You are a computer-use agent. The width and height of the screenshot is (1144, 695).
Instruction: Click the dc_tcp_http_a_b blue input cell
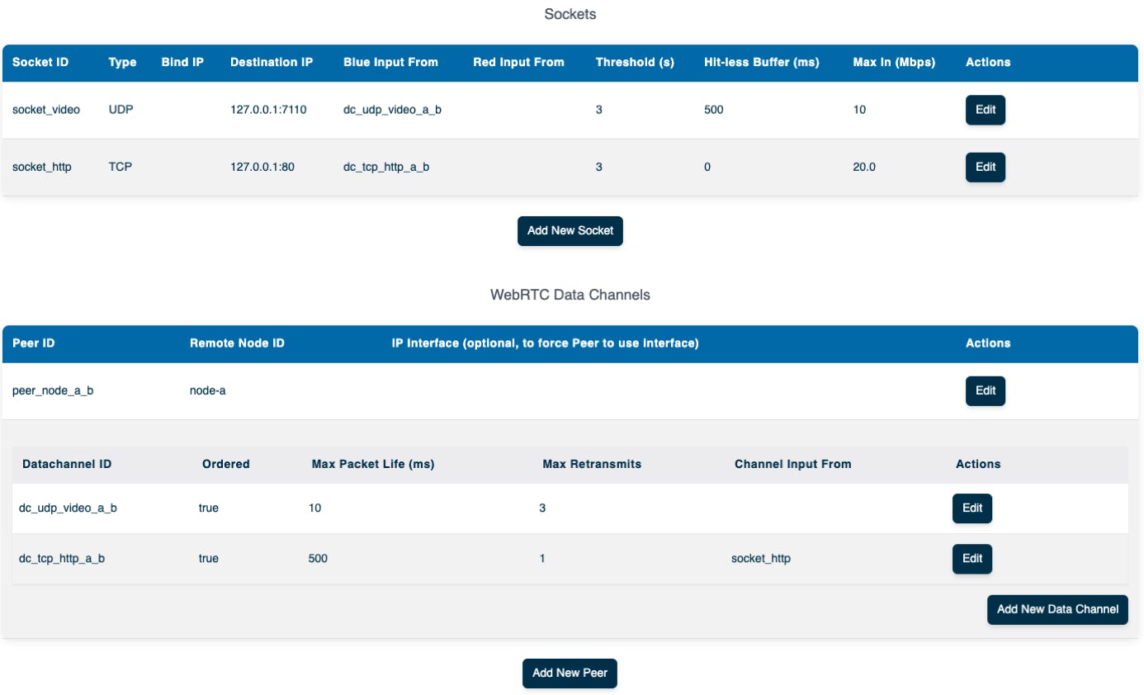386,167
